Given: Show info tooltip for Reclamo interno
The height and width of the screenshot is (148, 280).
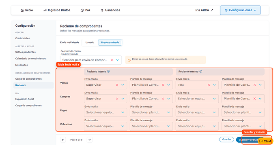Looking at the screenshot, I should 108,72.
